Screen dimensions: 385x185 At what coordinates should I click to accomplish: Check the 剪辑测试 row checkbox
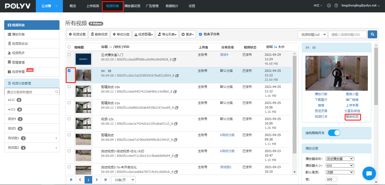(x=69, y=135)
